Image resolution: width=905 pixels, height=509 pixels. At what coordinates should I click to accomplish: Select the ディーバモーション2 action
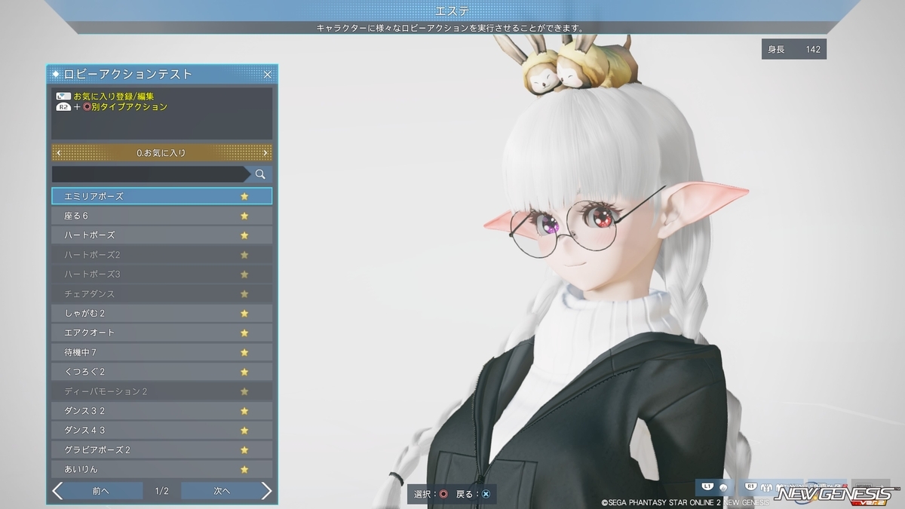pos(161,391)
